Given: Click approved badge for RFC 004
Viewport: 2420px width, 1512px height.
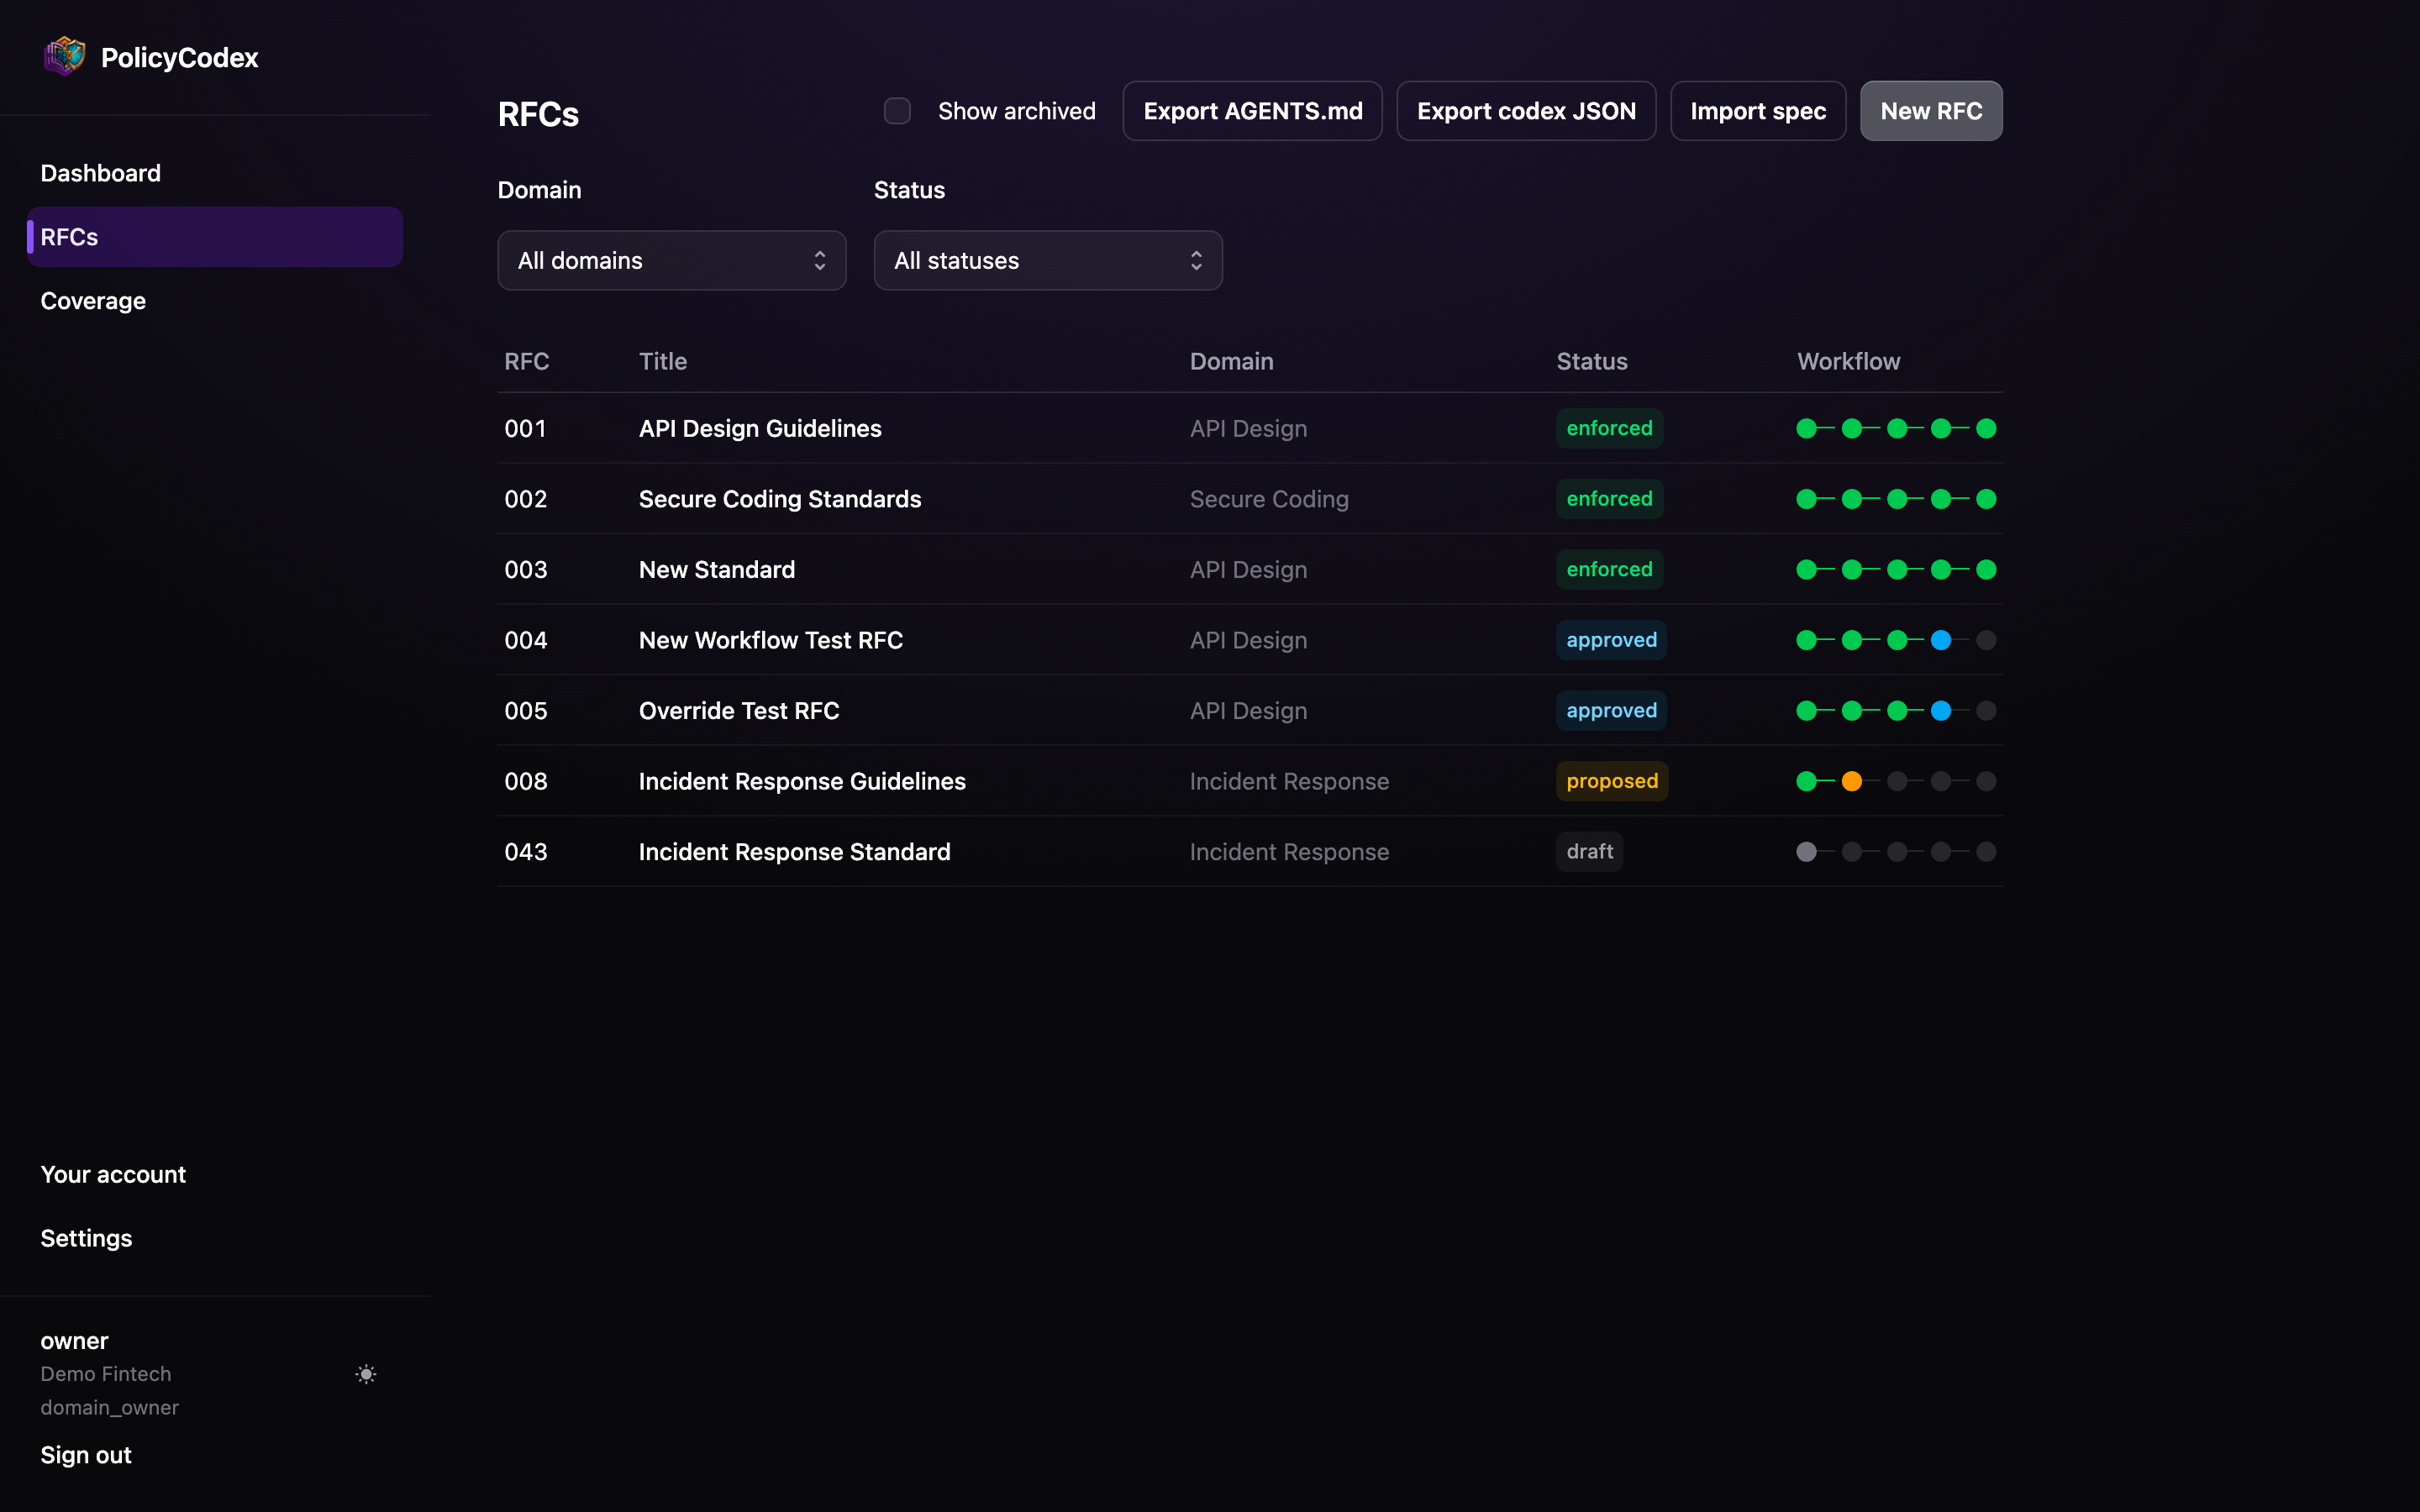Looking at the screenshot, I should (1611, 640).
